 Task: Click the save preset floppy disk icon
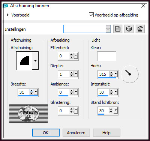click(118, 29)
